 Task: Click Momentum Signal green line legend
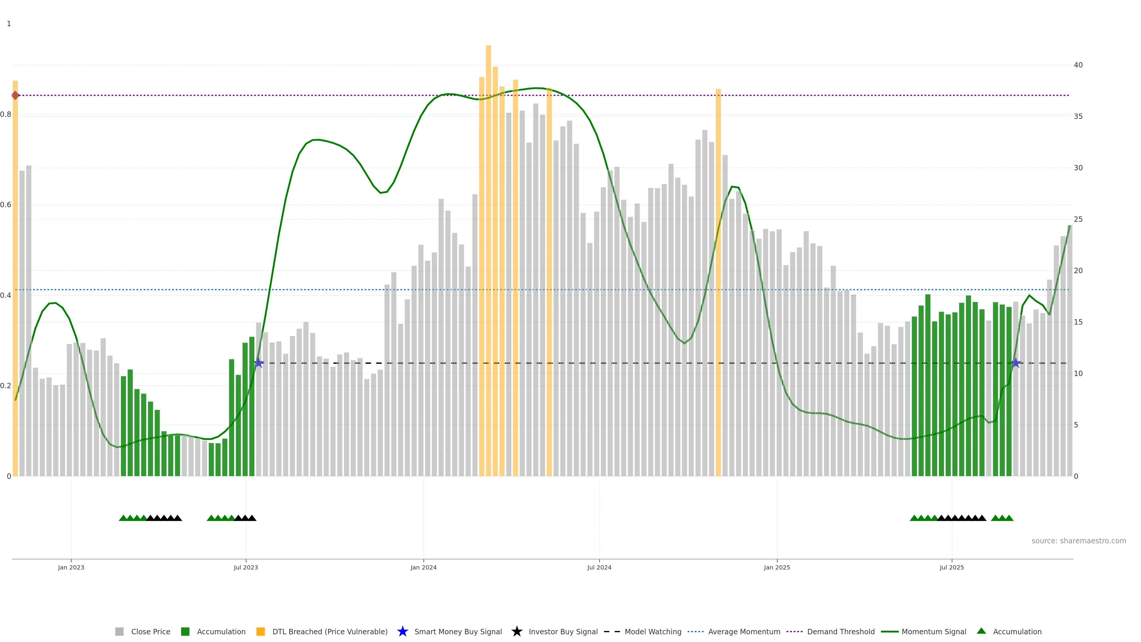(x=890, y=631)
